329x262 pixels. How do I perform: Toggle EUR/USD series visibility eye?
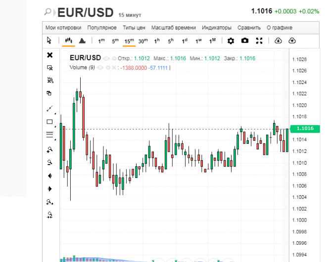tap(106, 58)
